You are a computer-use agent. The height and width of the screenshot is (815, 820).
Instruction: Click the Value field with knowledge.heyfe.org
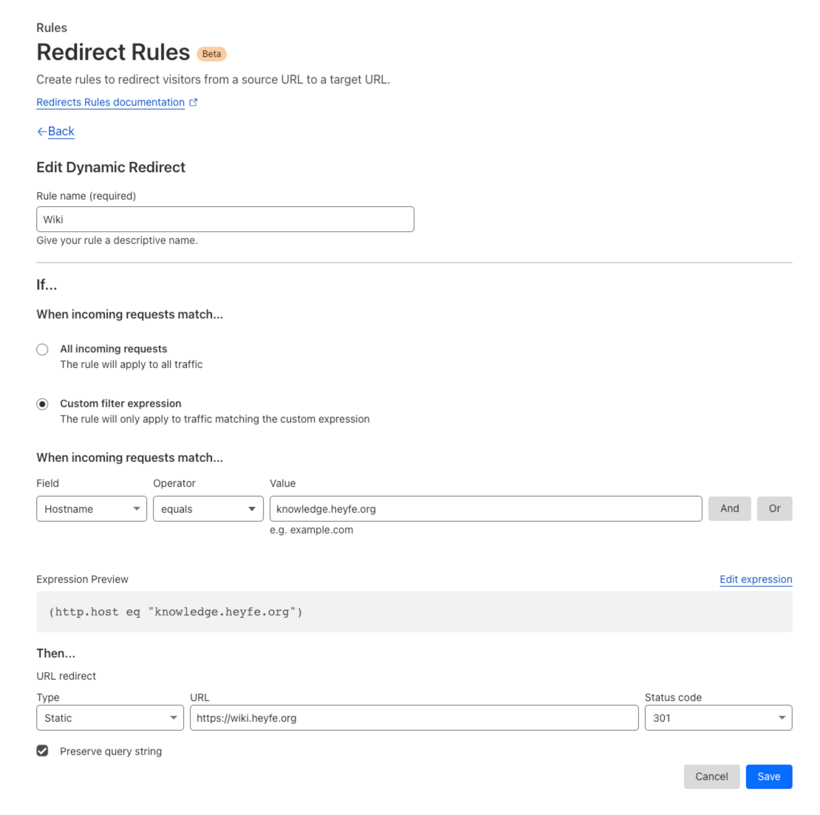[x=485, y=509]
